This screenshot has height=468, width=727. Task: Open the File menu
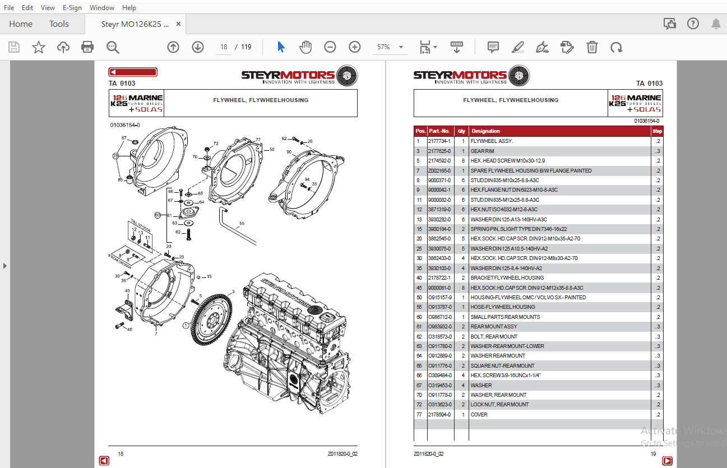9,8
